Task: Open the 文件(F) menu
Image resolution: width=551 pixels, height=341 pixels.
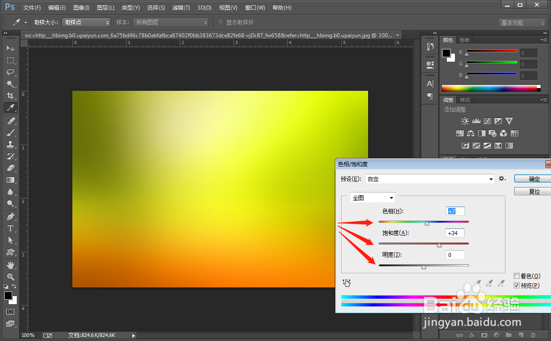Action: pyautogui.click(x=32, y=8)
